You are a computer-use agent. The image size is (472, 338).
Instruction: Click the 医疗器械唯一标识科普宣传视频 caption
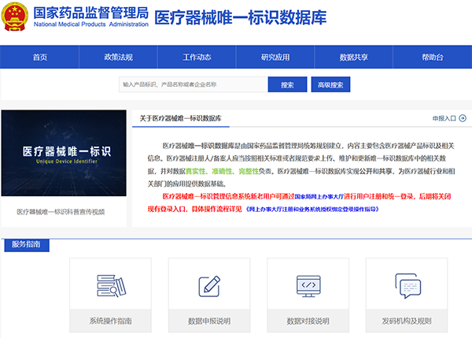[61, 212]
